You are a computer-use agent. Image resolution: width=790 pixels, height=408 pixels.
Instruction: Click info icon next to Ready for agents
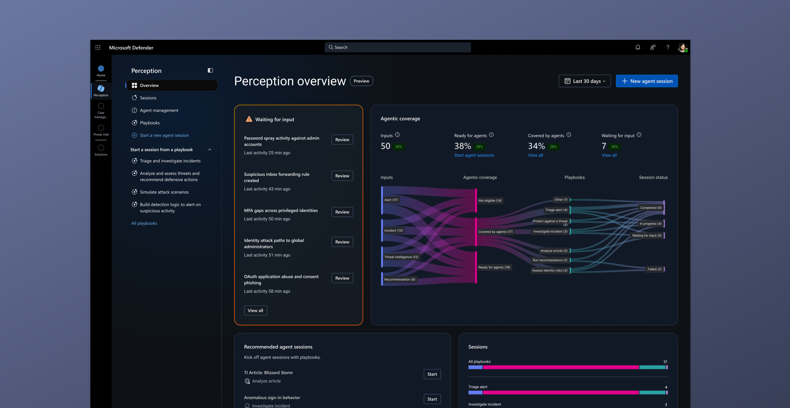(x=491, y=135)
